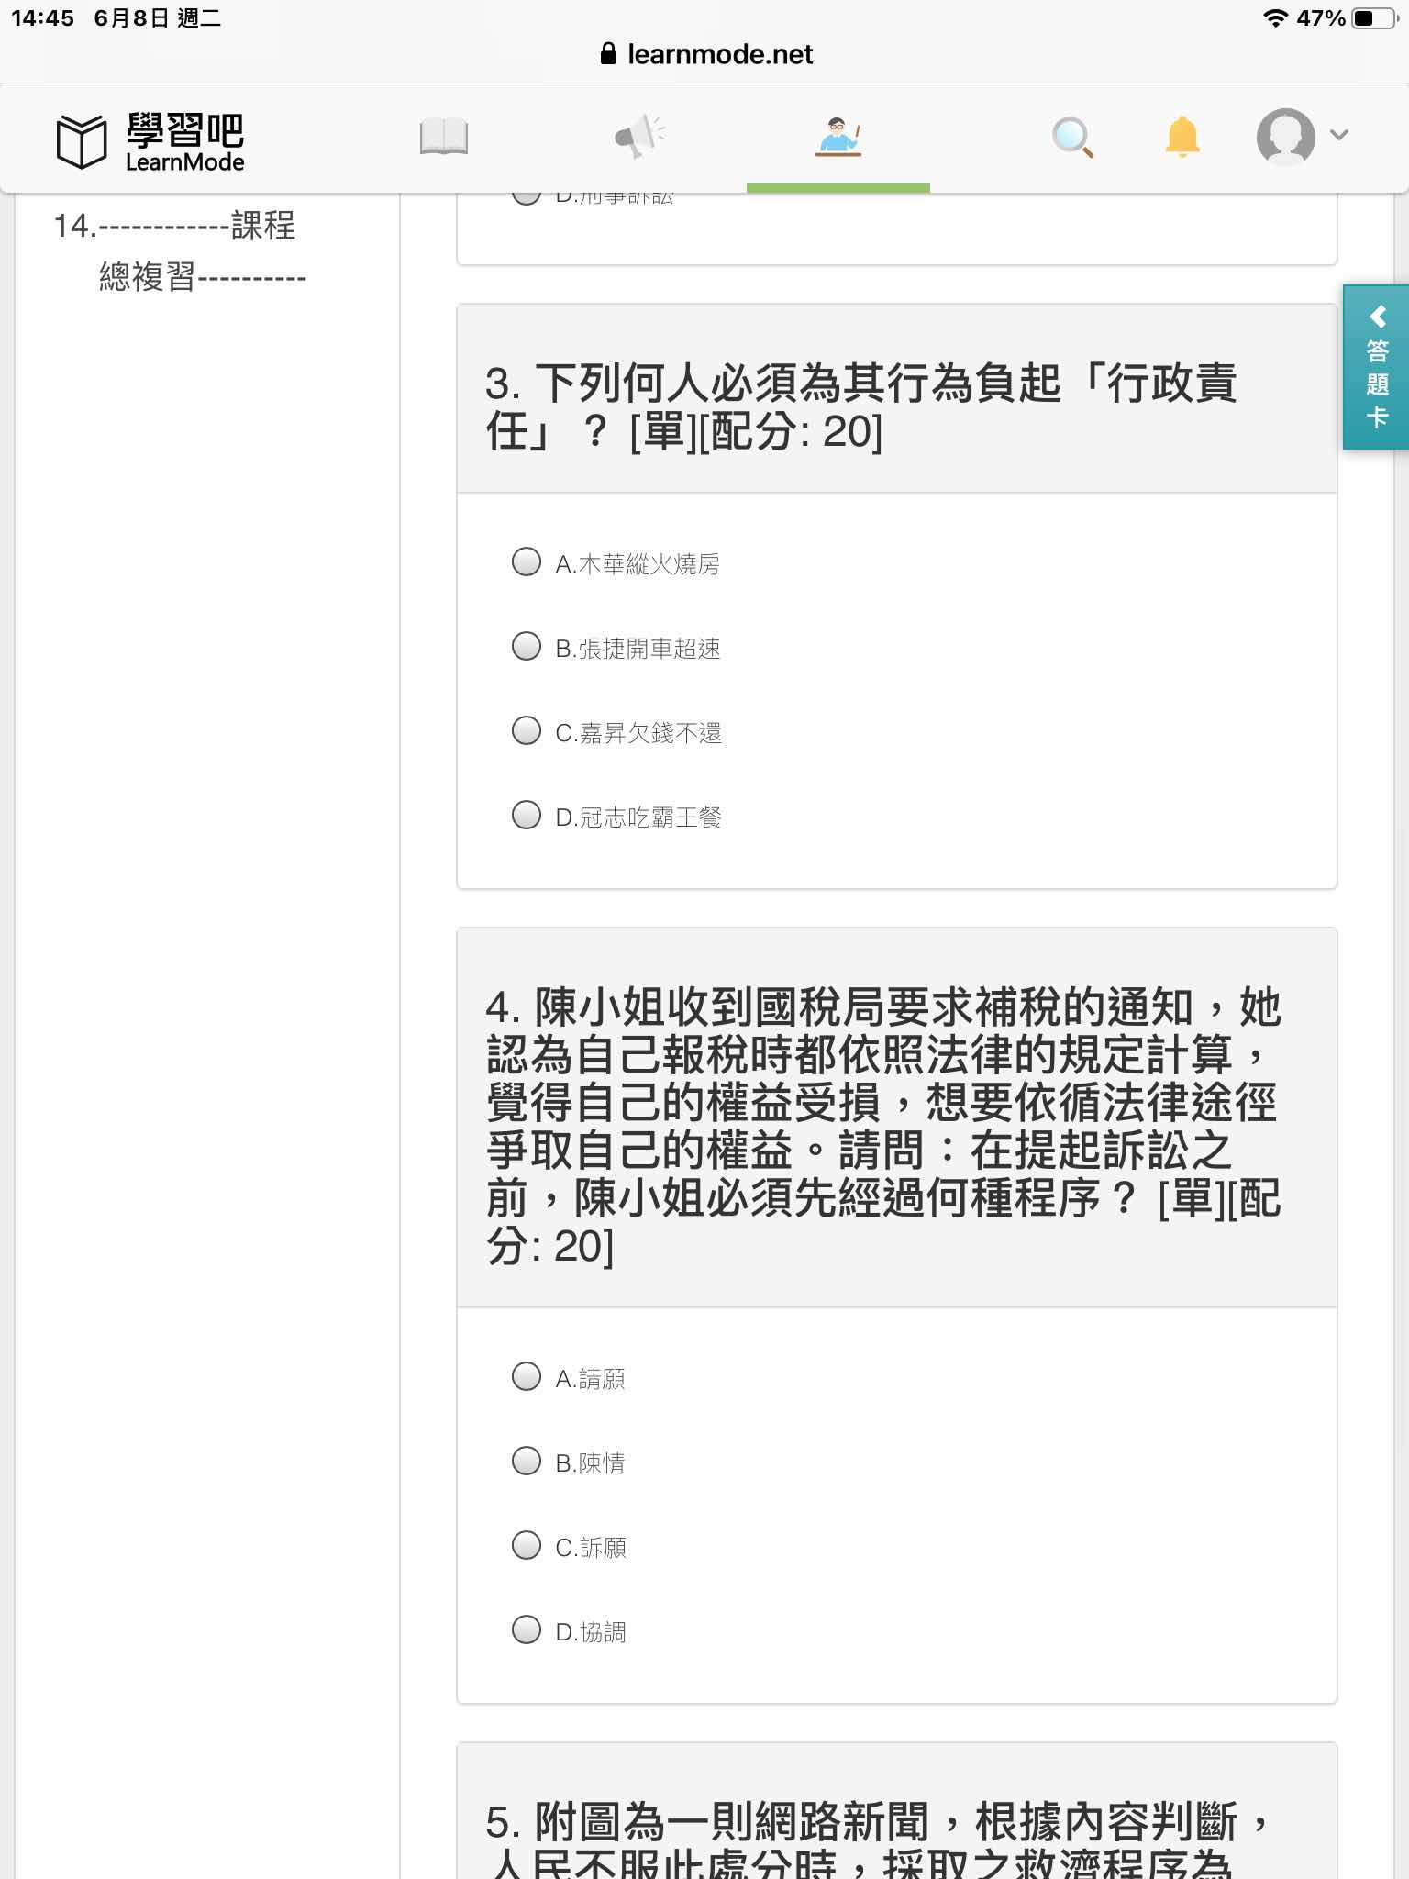The height and width of the screenshot is (1879, 1409).
Task: Expand the 答題卡 side panel
Action: tap(1376, 367)
